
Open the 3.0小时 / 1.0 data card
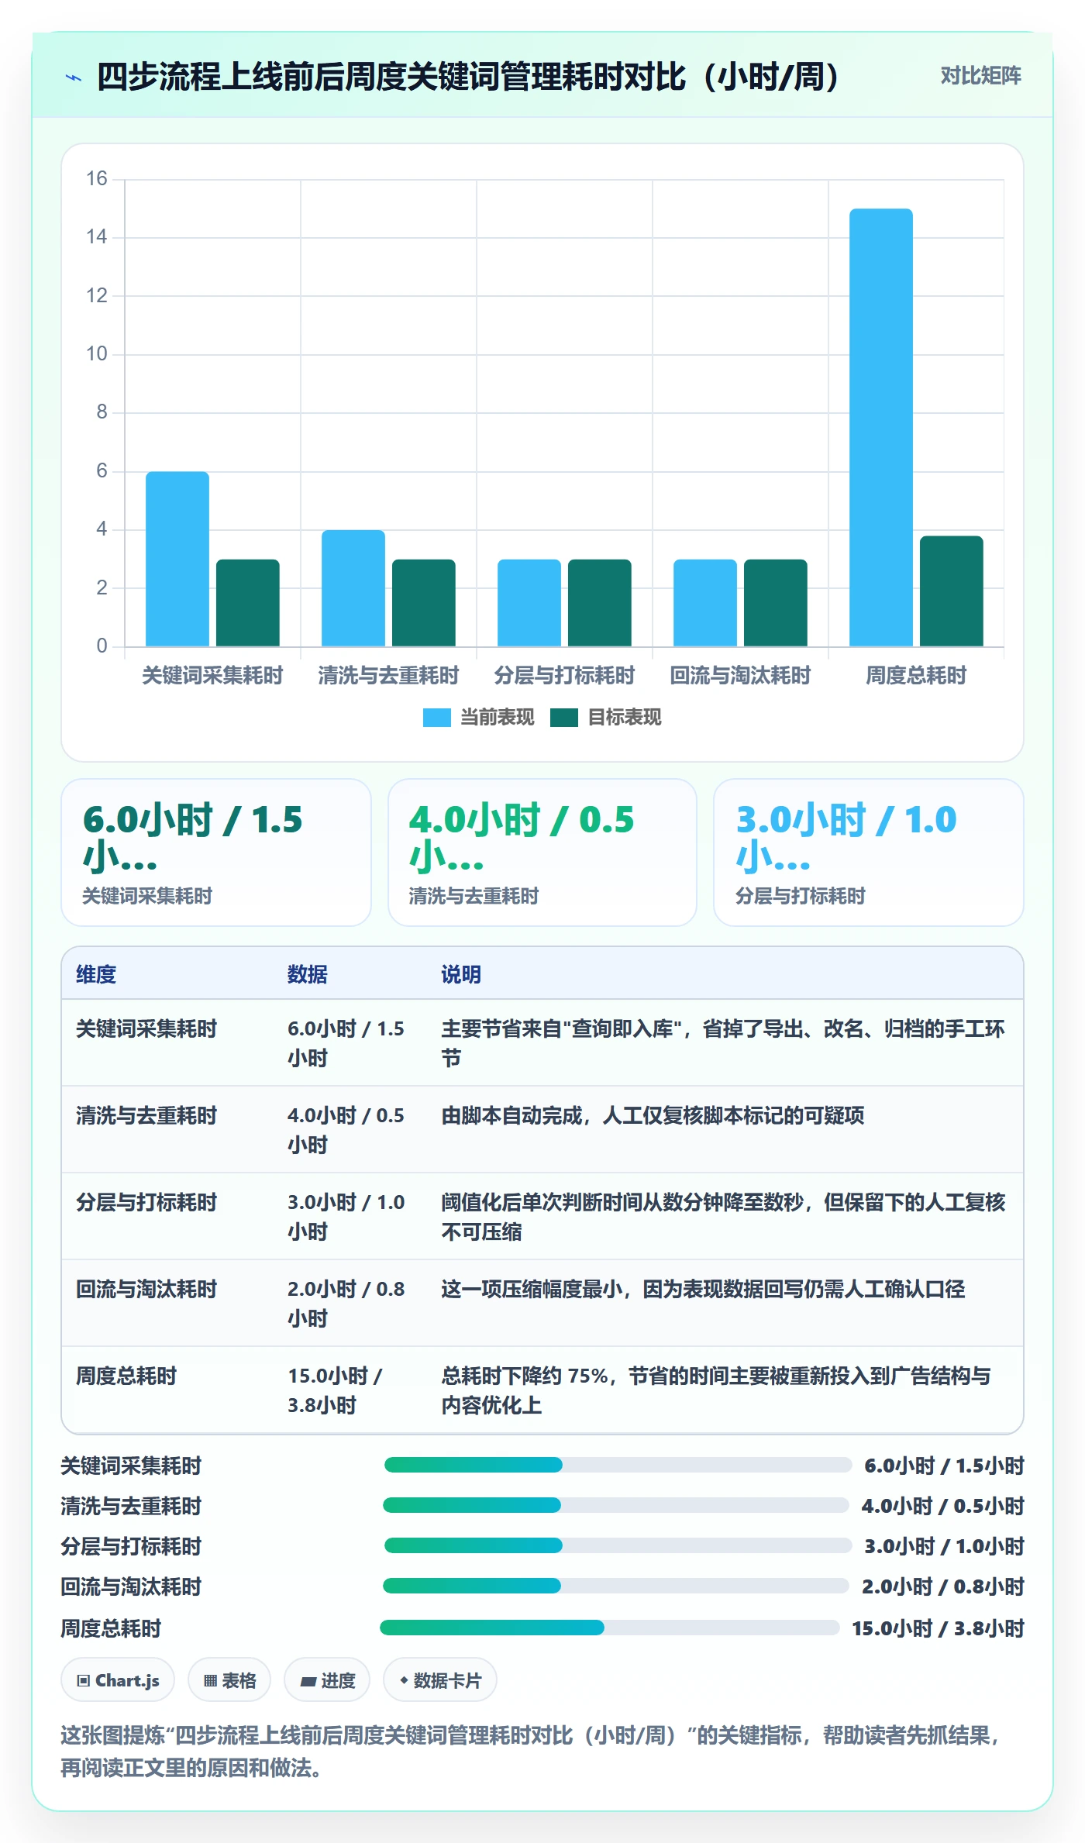coord(869,853)
